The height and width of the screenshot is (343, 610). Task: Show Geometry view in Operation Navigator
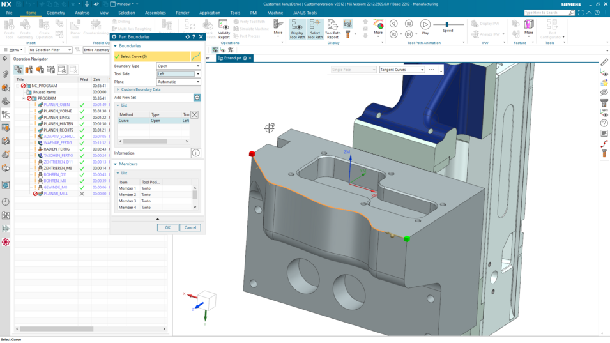pos(40,70)
